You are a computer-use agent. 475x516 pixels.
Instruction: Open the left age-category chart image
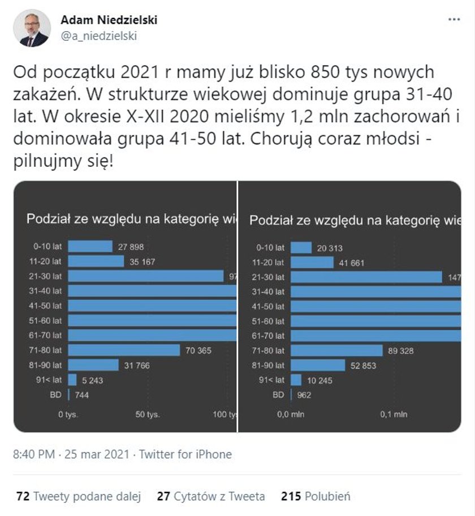125,307
